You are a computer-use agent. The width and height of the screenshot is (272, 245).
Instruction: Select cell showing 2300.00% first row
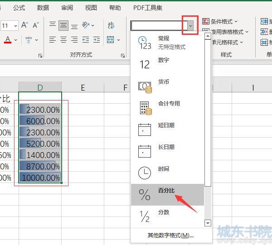point(40,110)
